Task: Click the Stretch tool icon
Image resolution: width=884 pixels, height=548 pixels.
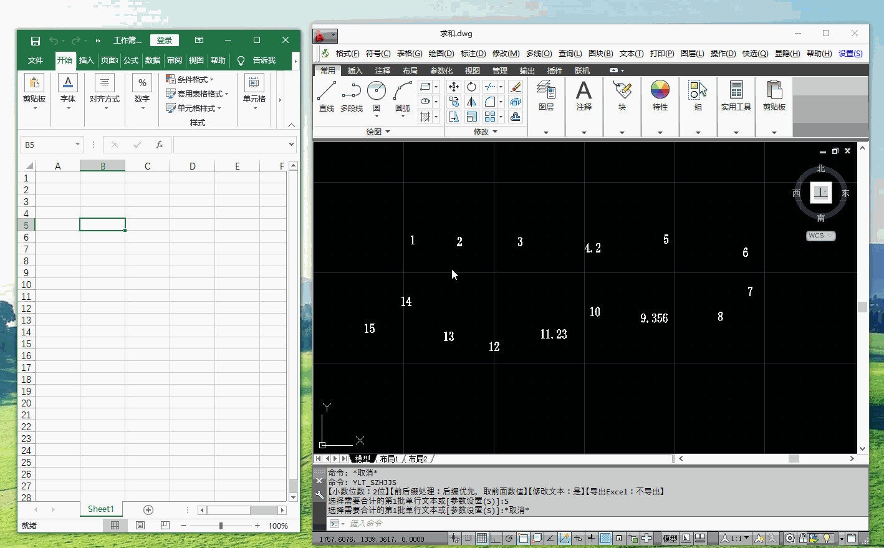Action: [454, 117]
